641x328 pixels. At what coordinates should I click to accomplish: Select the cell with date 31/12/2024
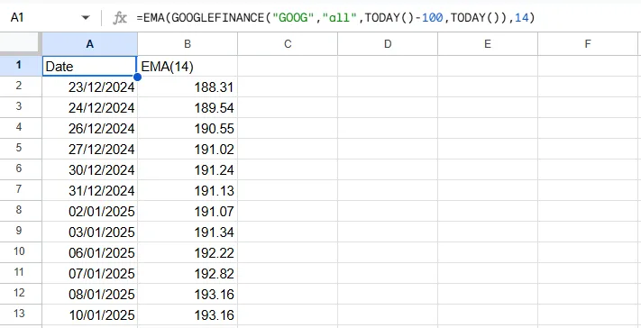(89, 190)
